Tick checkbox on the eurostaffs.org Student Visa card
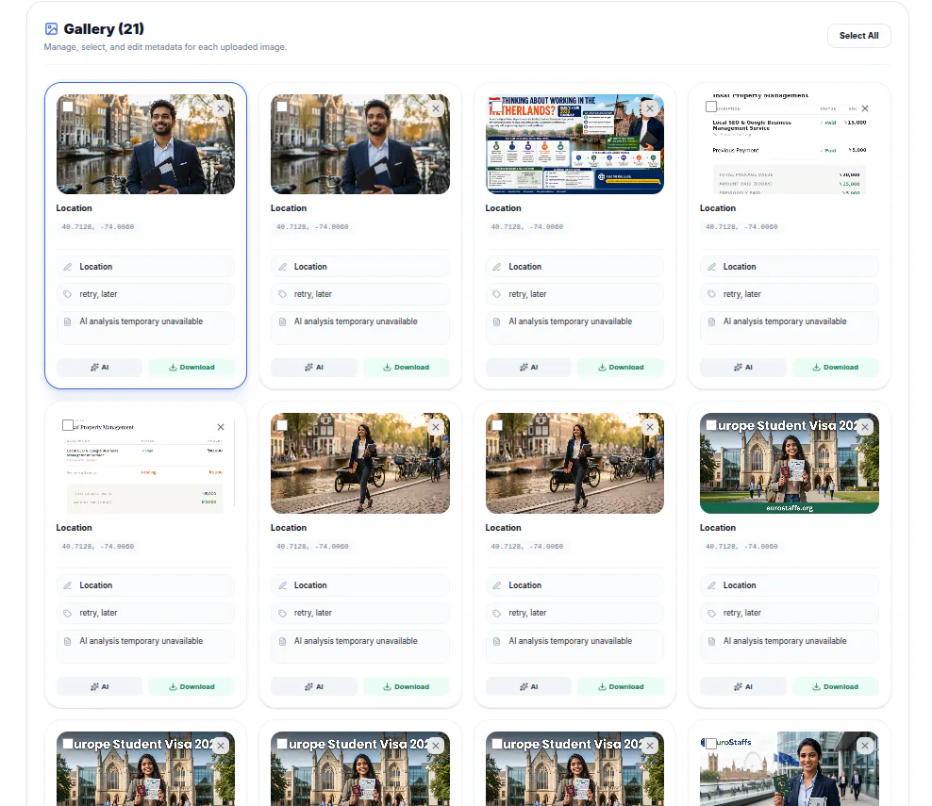 click(711, 425)
